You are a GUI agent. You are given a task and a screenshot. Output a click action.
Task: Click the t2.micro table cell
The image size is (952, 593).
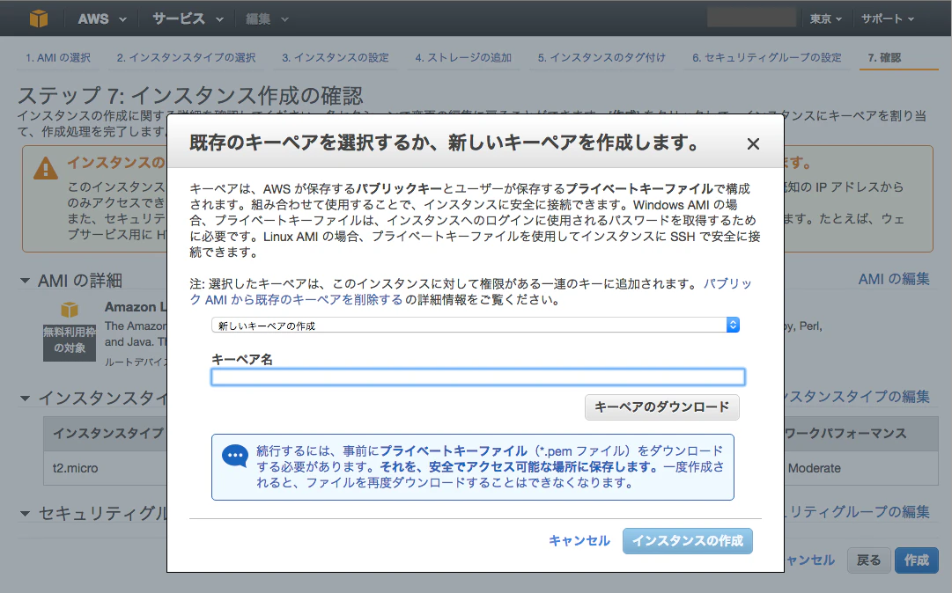pos(75,468)
